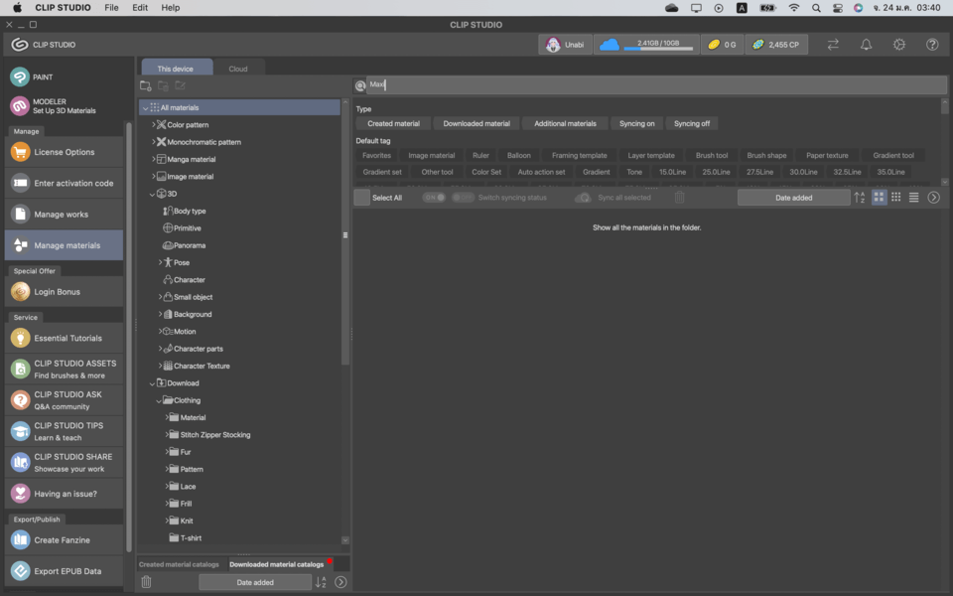
Task: Delete selected materials trash icon
Action: (679, 197)
